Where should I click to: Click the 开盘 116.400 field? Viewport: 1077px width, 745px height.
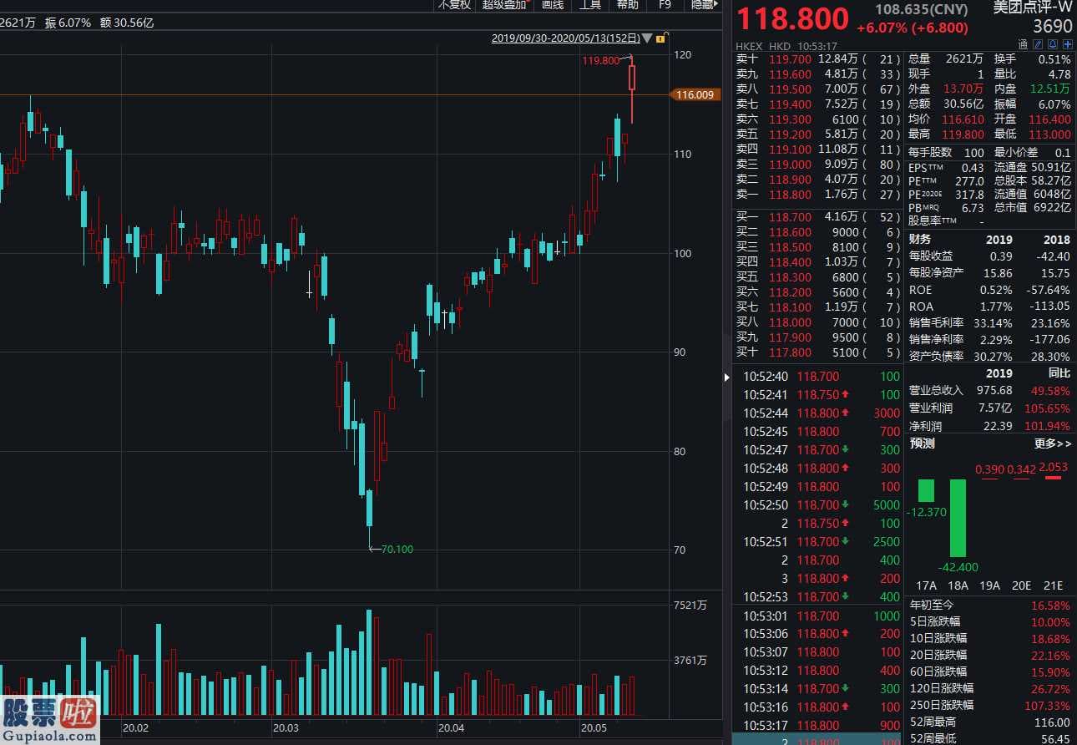(x=1033, y=119)
